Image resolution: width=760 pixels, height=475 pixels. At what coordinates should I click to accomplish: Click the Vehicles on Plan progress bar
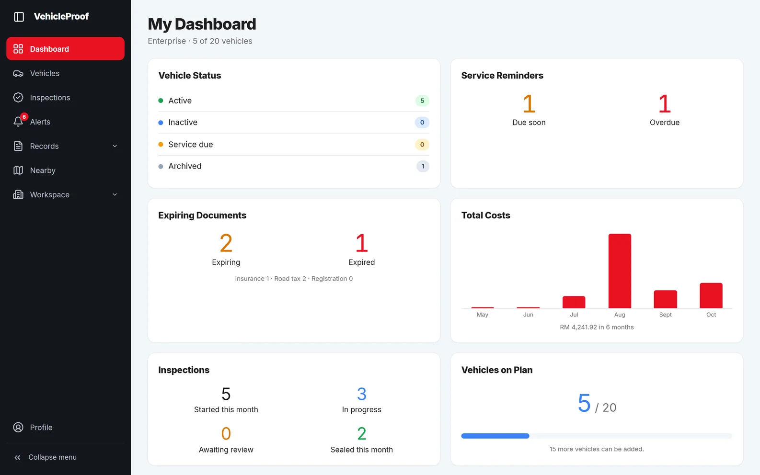point(597,436)
